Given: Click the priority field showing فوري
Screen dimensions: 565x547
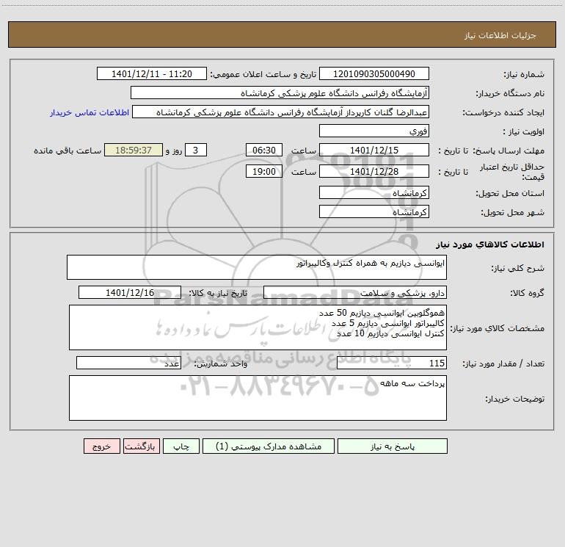Looking at the screenshot, I should click(x=374, y=131).
